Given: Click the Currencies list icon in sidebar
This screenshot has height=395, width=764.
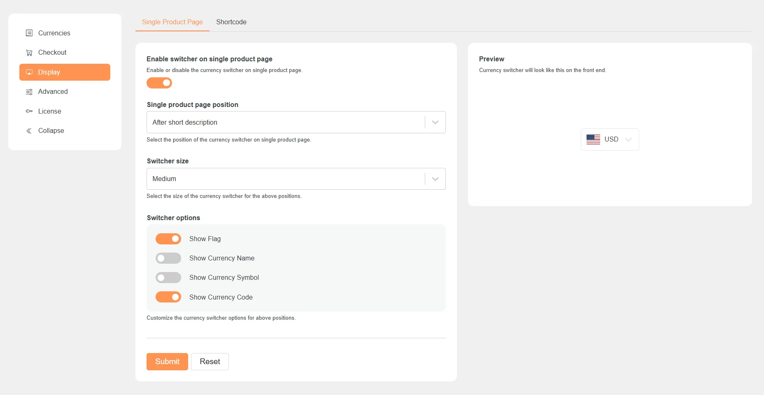Looking at the screenshot, I should [x=29, y=33].
